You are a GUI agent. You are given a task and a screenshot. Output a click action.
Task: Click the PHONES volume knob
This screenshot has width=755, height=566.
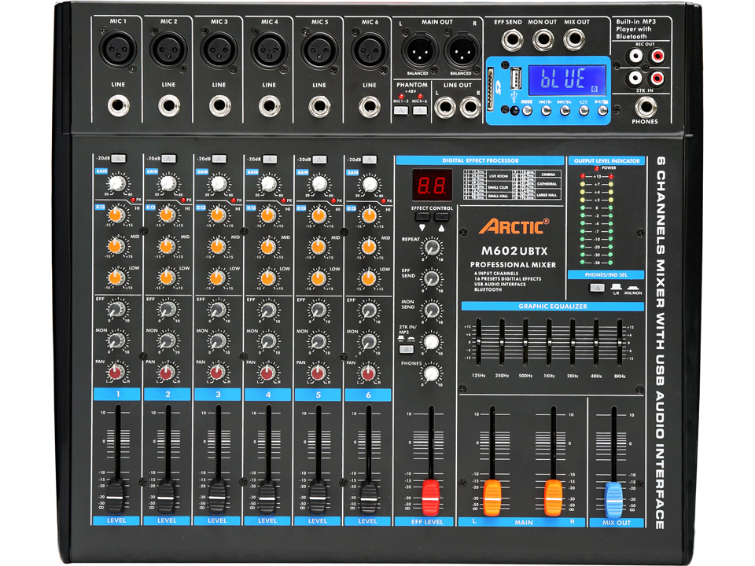tap(432, 373)
